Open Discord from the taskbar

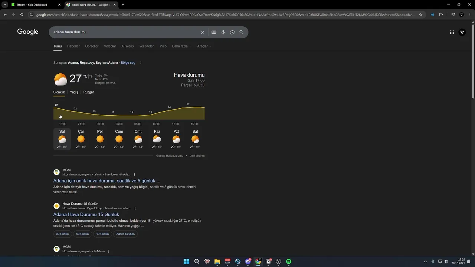(248, 261)
